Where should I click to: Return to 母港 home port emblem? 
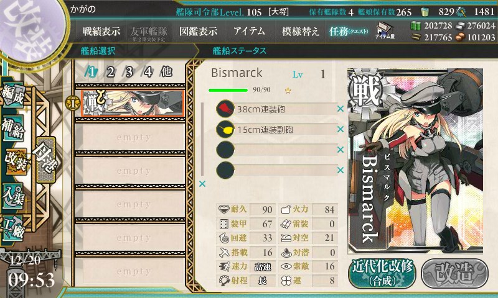45,160
